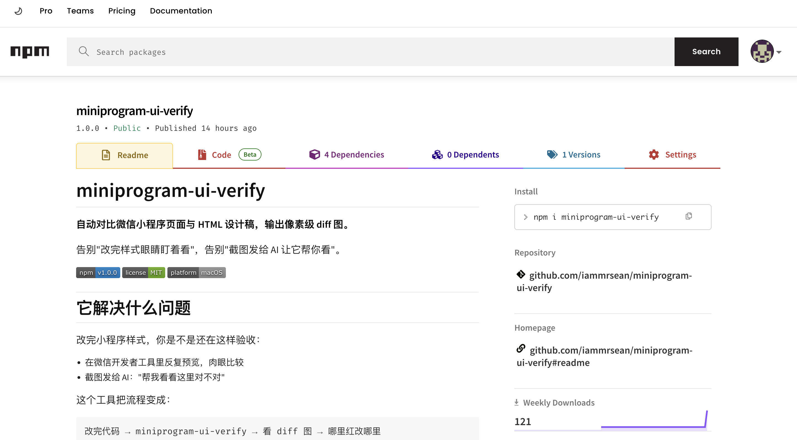Screen dimensions: 797x440
Task: Click the homepage chain link icon
Action: point(521,349)
